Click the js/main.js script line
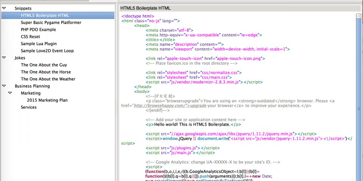The height and width of the screenshot is (181, 363). [x=180, y=153]
